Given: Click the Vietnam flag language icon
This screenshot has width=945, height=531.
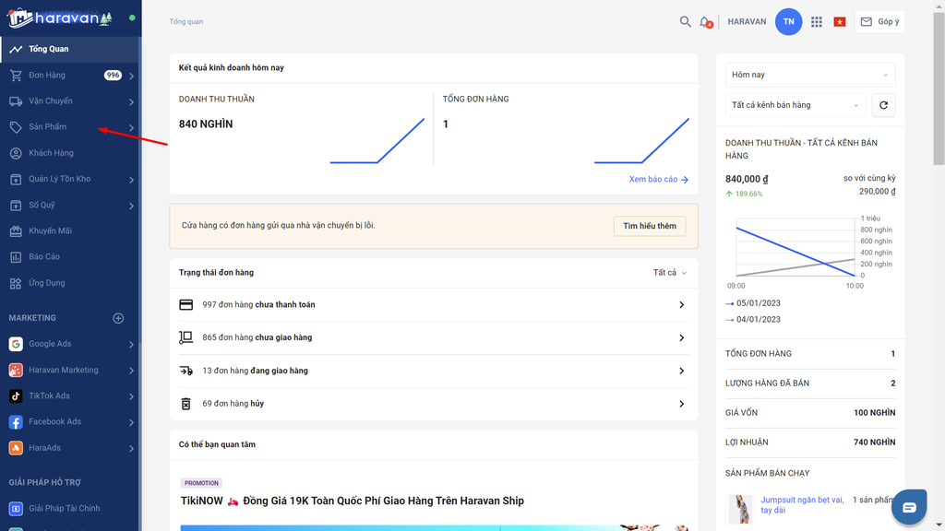Looking at the screenshot, I should tap(840, 22).
